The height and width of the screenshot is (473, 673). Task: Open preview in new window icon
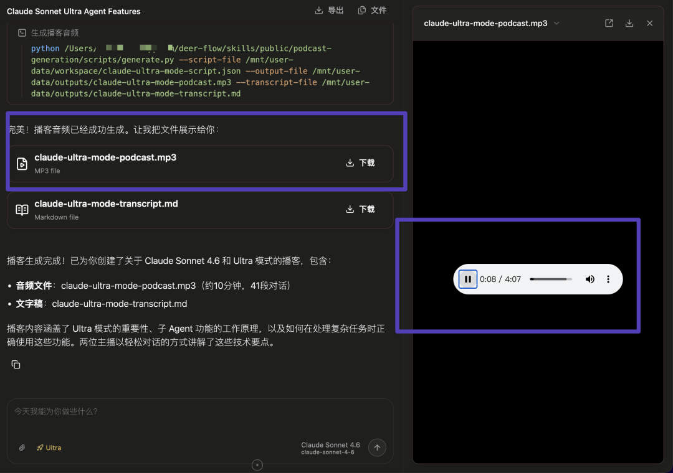click(609, 23)
